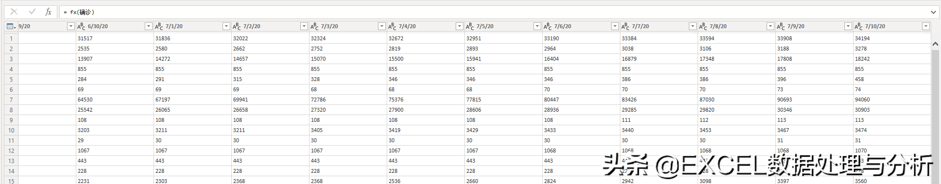941x184 pixels.
Task: Click the vertical scrollbar up arrow
Action: coord(935,44)
